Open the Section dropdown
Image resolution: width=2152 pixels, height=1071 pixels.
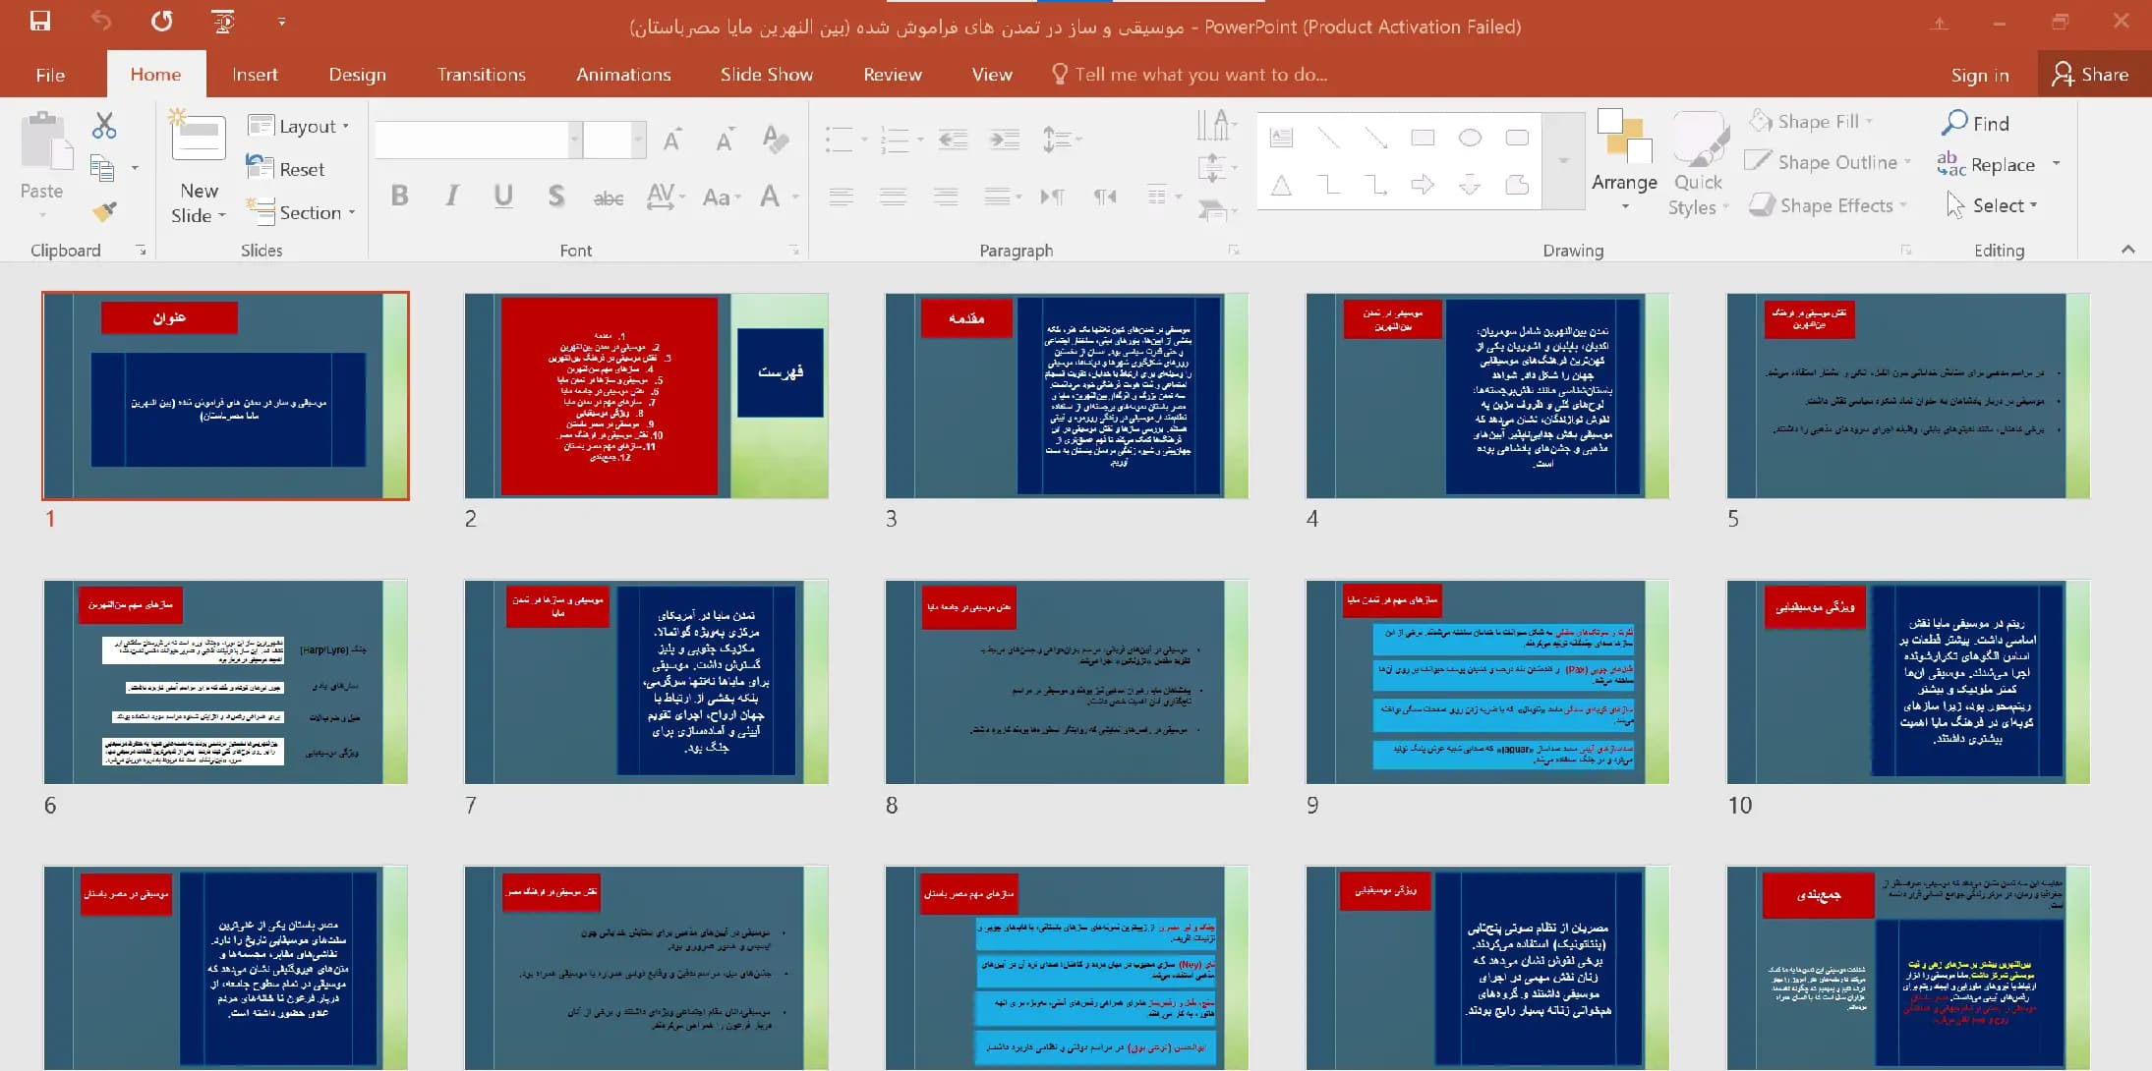pyautogui.click(x=300, y=212)
